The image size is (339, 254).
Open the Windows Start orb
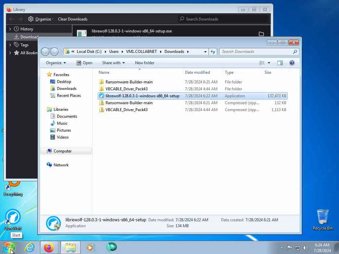[9, 247]
